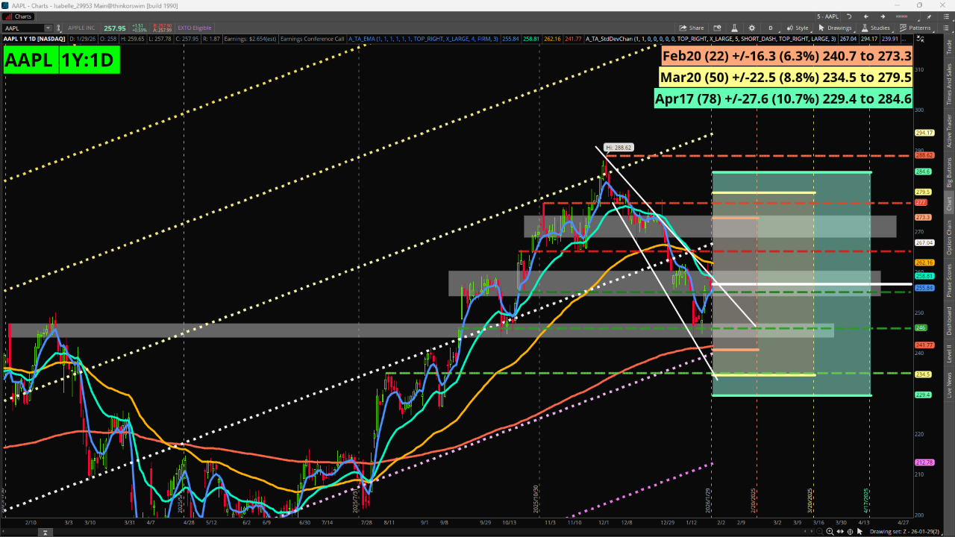Open the Patterns menu
This screenshot has height=537, width=955.
point(915,28)
